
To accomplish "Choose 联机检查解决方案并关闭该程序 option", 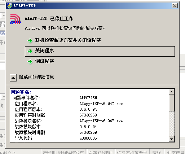I will [68, 40].
